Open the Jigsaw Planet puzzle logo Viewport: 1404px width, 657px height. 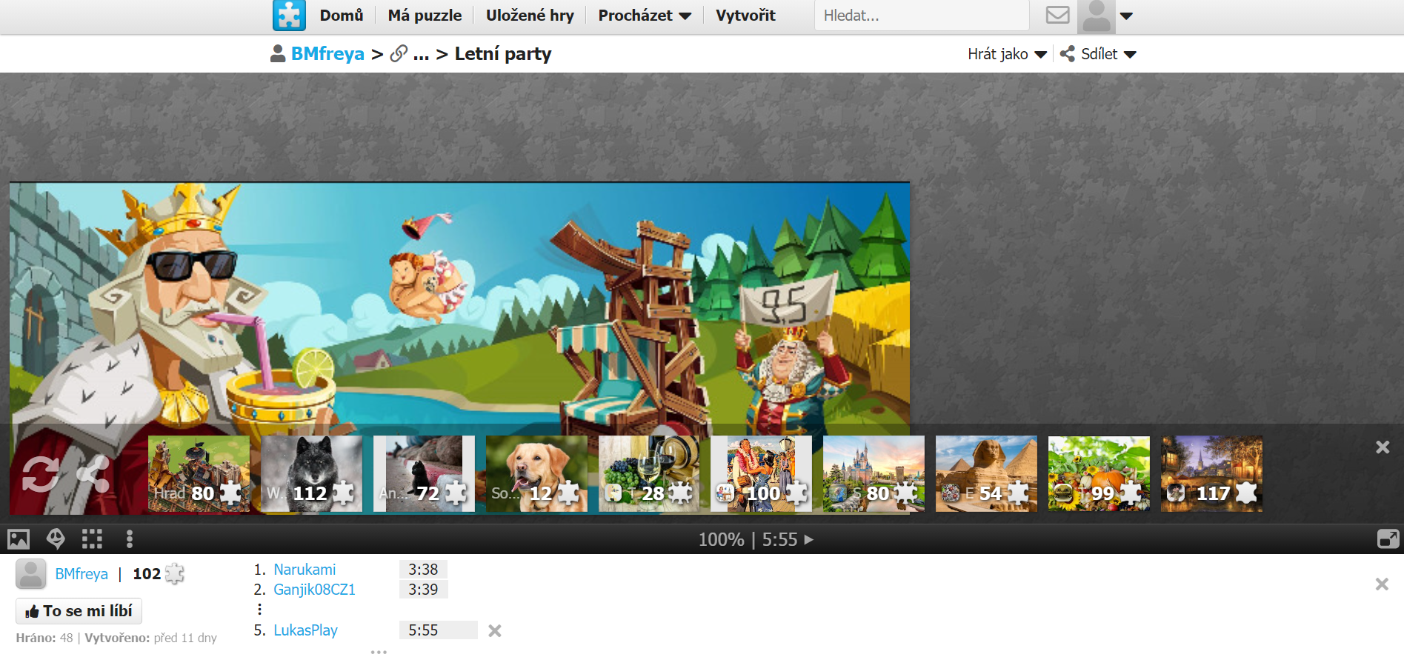click(289, 16)
